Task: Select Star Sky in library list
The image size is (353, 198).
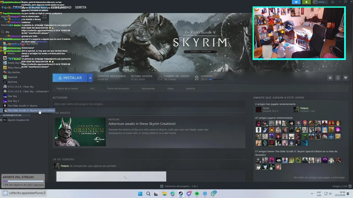Action: 12,96
